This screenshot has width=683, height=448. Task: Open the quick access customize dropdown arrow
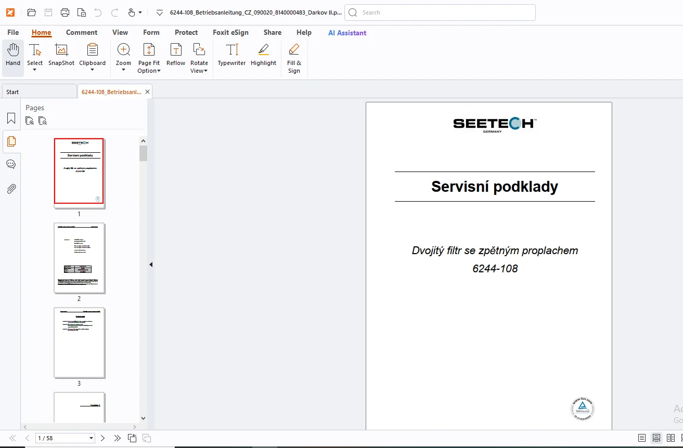(x=160, y=12)
